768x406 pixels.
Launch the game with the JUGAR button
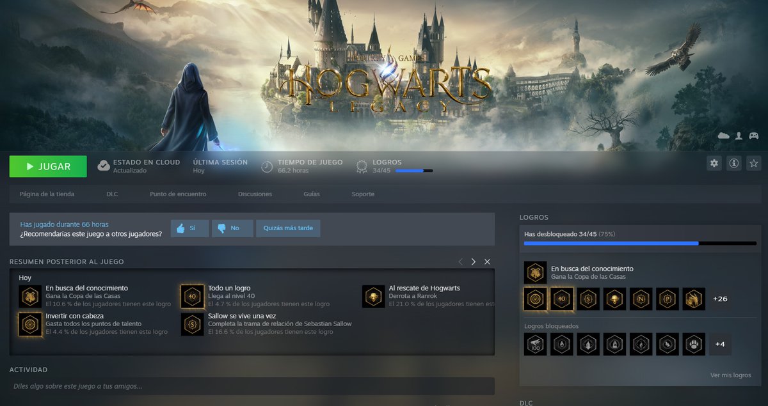[48, 166]
